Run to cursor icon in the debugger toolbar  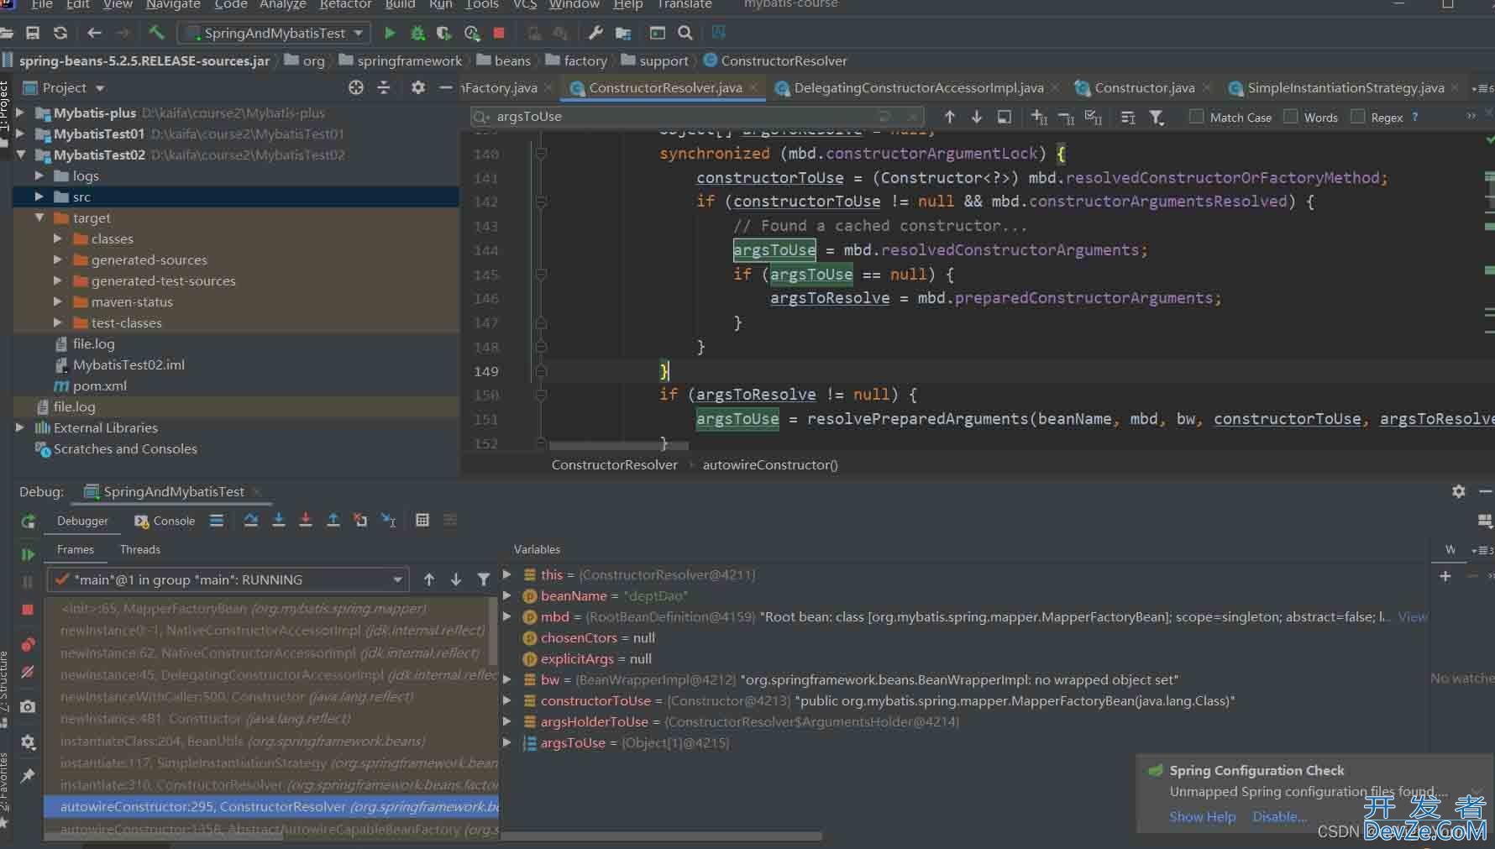coord(388,521)
